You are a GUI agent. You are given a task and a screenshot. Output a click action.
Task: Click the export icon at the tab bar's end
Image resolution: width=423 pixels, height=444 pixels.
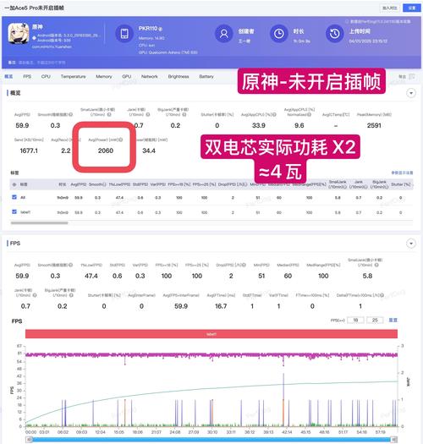[412, 76]
